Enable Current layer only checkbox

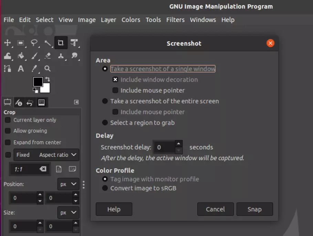pos(8,120)
